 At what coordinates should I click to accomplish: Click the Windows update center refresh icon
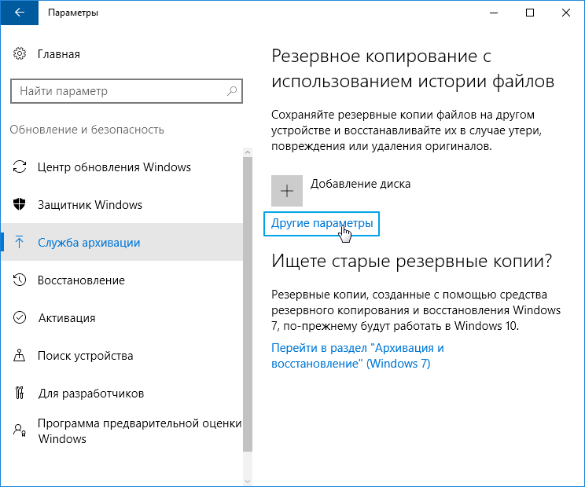pos(20,167)
